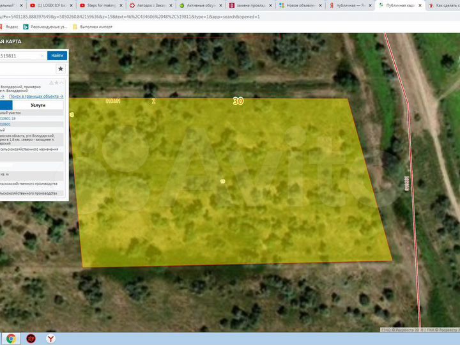Click the small star on the info card
This screenshot has height=345, width=460.
(56, 82)
